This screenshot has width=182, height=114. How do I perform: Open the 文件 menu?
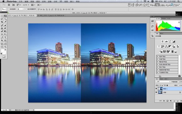tap(20, 1)
